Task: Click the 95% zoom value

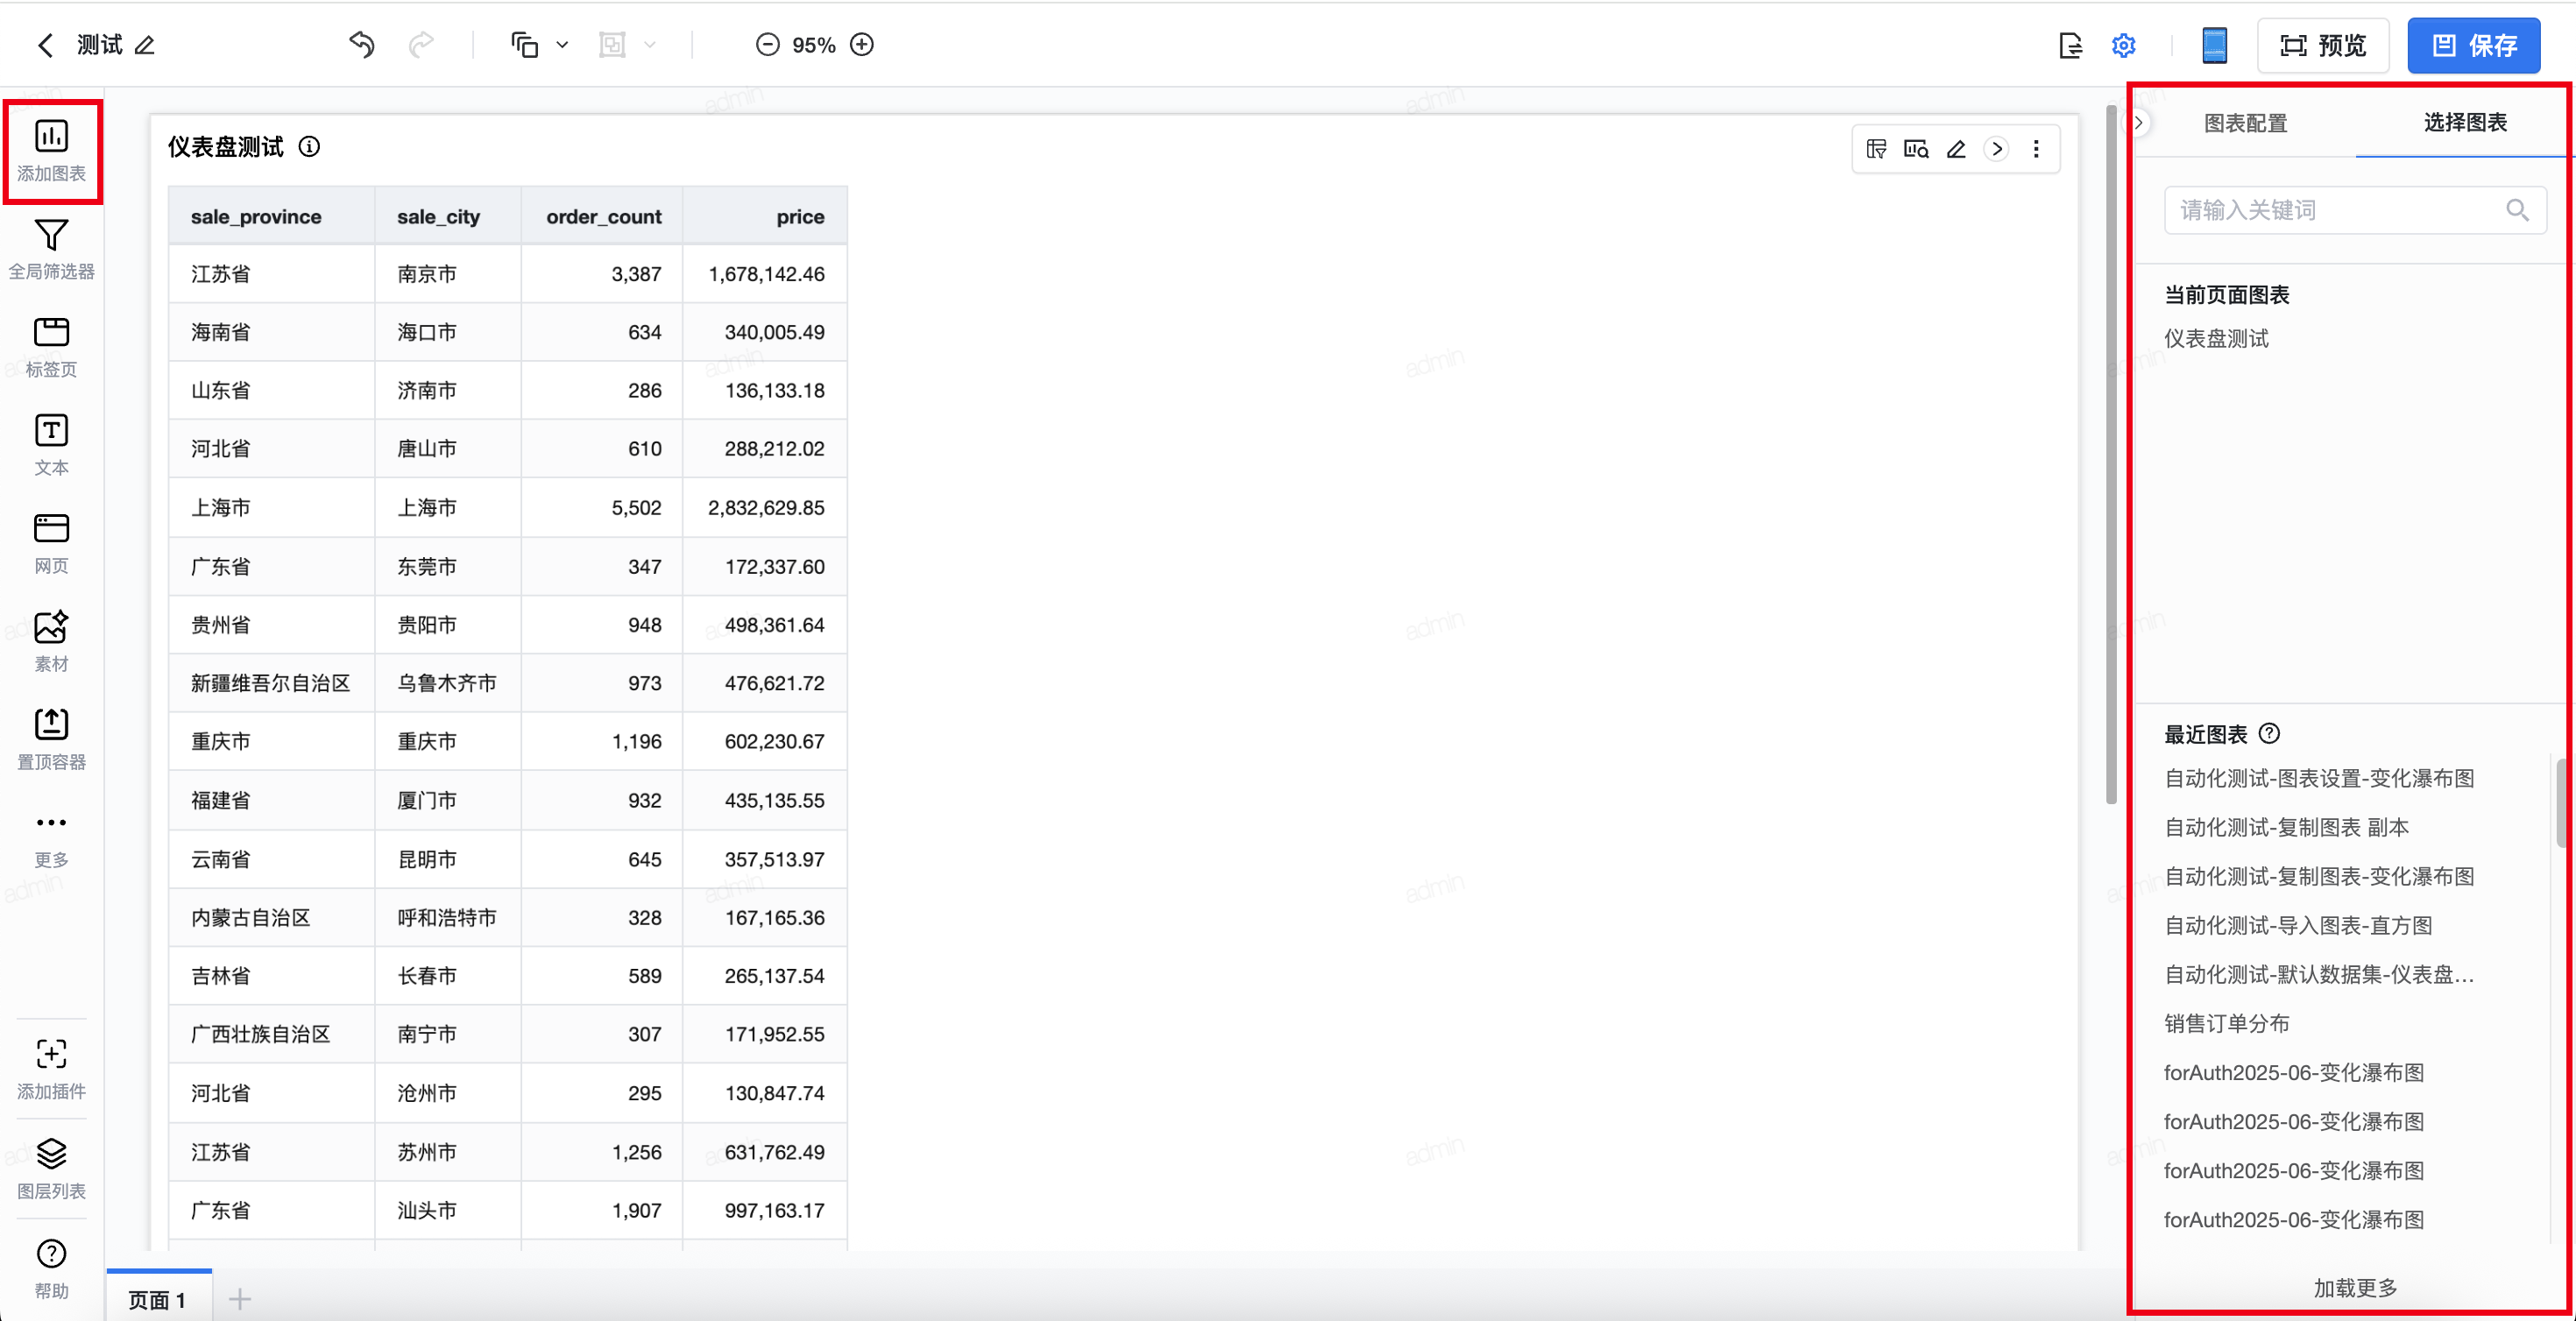Action: [813, 45]
